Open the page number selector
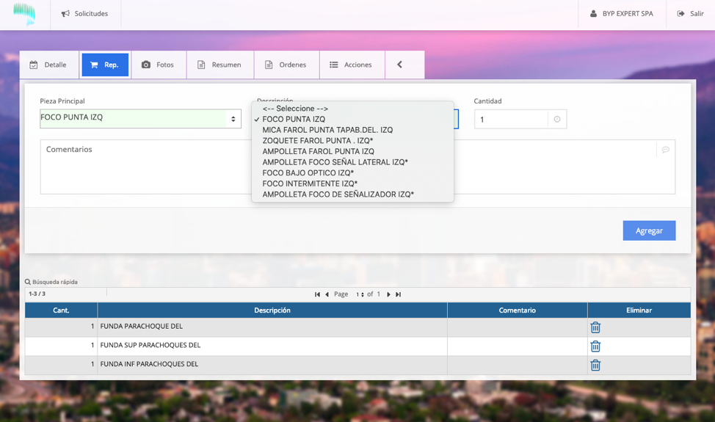The height and width of the screenshot is (422, 715). pyautogui.click(x=360, y=294)
